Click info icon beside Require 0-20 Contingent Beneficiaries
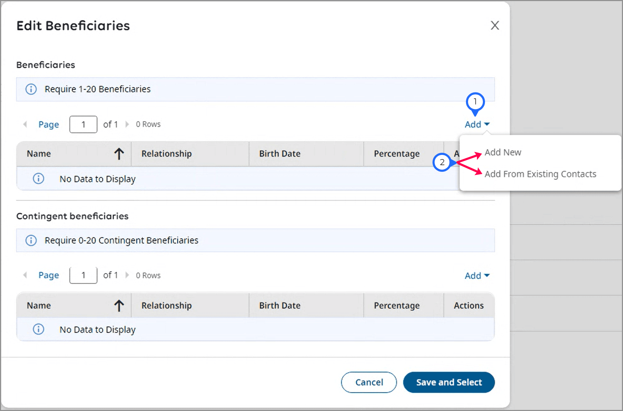The image size is (623, 411). pyautogui.click(x=31, y=241)
